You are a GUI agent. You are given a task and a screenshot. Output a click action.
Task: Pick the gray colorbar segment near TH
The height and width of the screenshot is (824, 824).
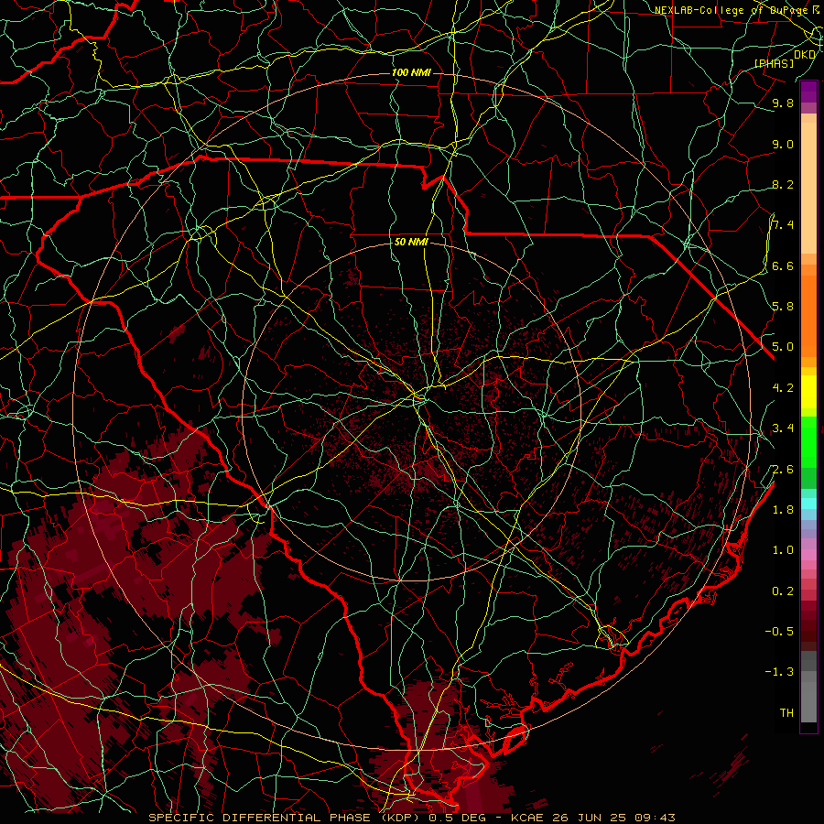click(x=808, y=702)
